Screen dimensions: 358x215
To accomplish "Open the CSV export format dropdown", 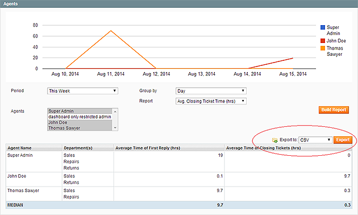I will click(315, 140).
